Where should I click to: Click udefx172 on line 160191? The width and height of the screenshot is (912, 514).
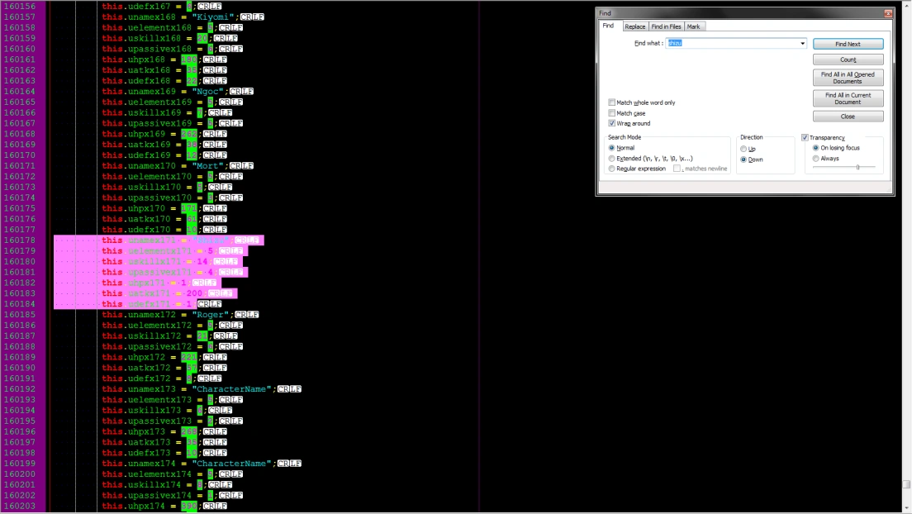point(150,379)
